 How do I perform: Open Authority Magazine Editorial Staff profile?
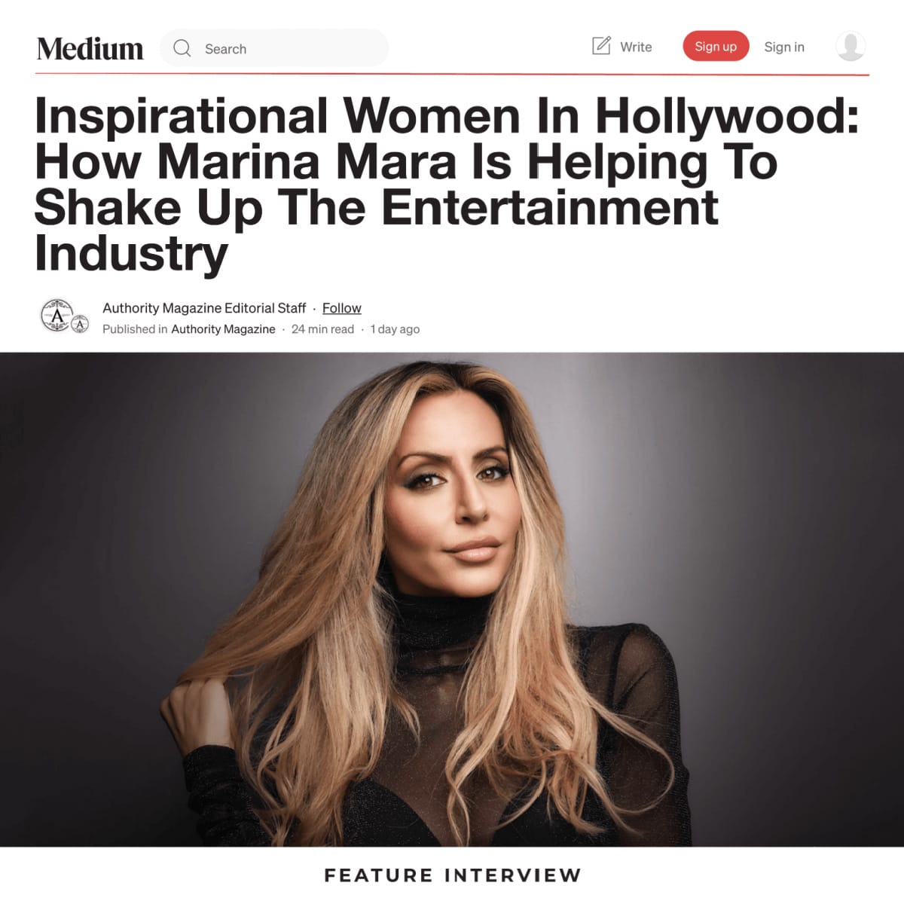pyautogui.click(x=204, y=308)
